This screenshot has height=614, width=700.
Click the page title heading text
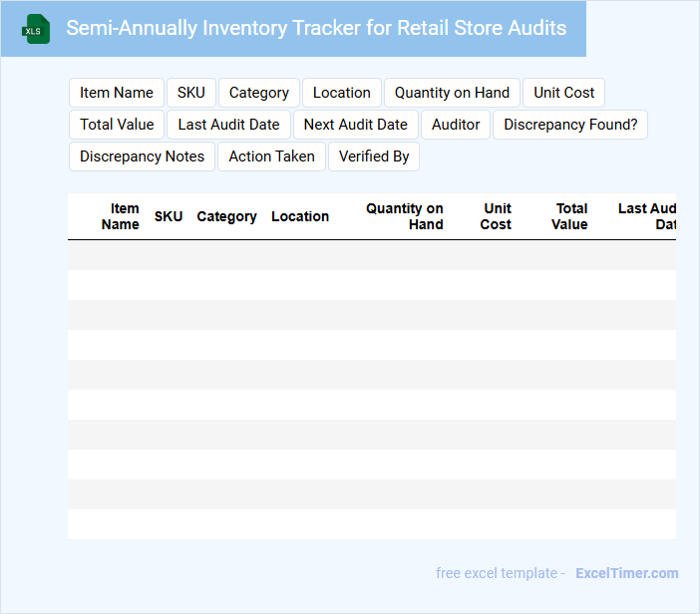click(x=316, y=28)
